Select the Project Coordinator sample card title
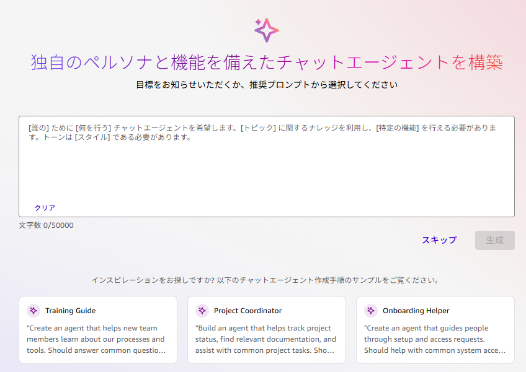 coord(248,311)
